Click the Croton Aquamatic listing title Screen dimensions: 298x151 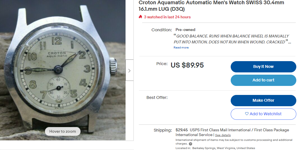point(211,6)
